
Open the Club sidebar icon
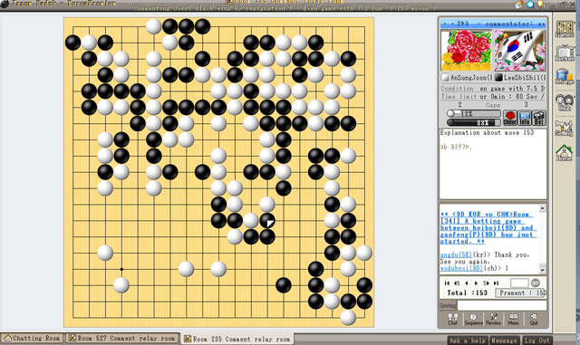[x=565, y=102]
